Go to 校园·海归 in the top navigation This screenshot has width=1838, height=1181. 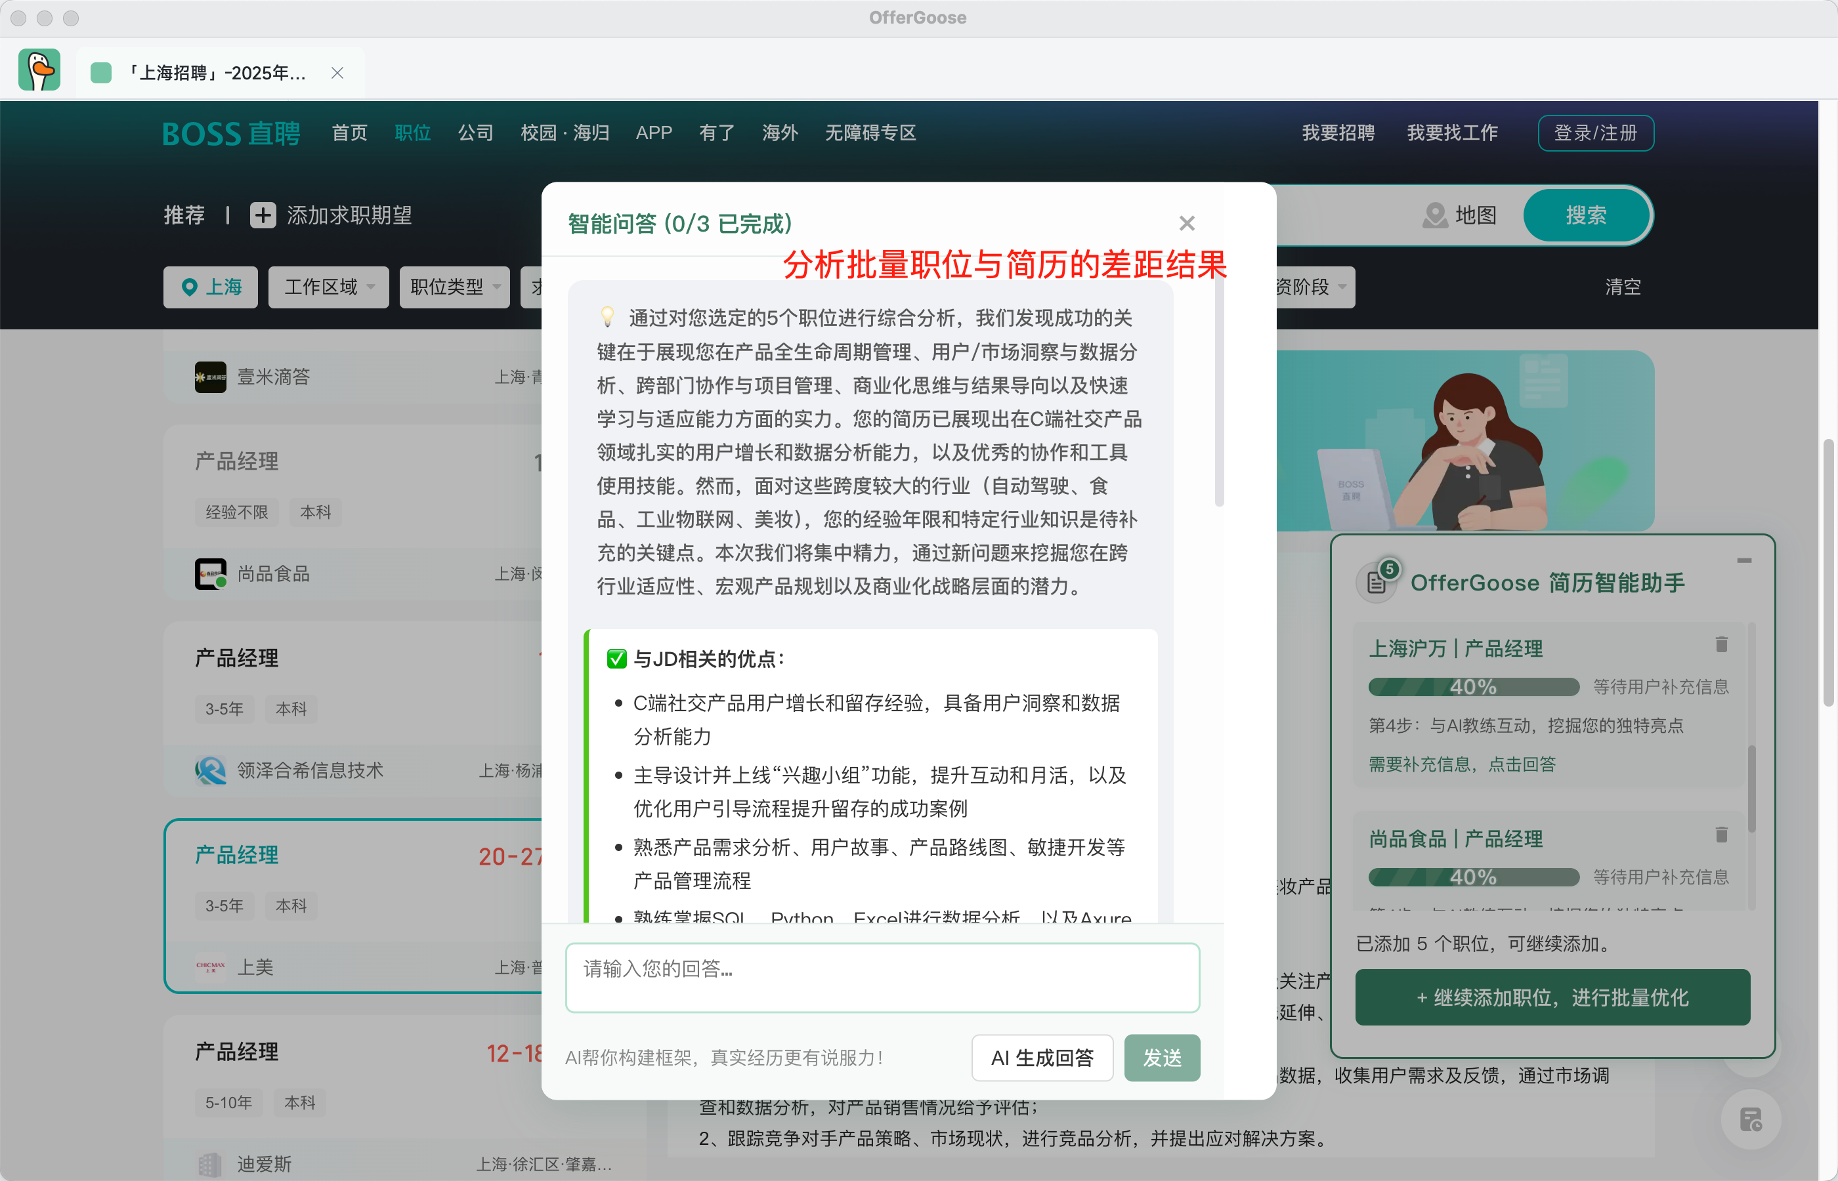point(565,133)
